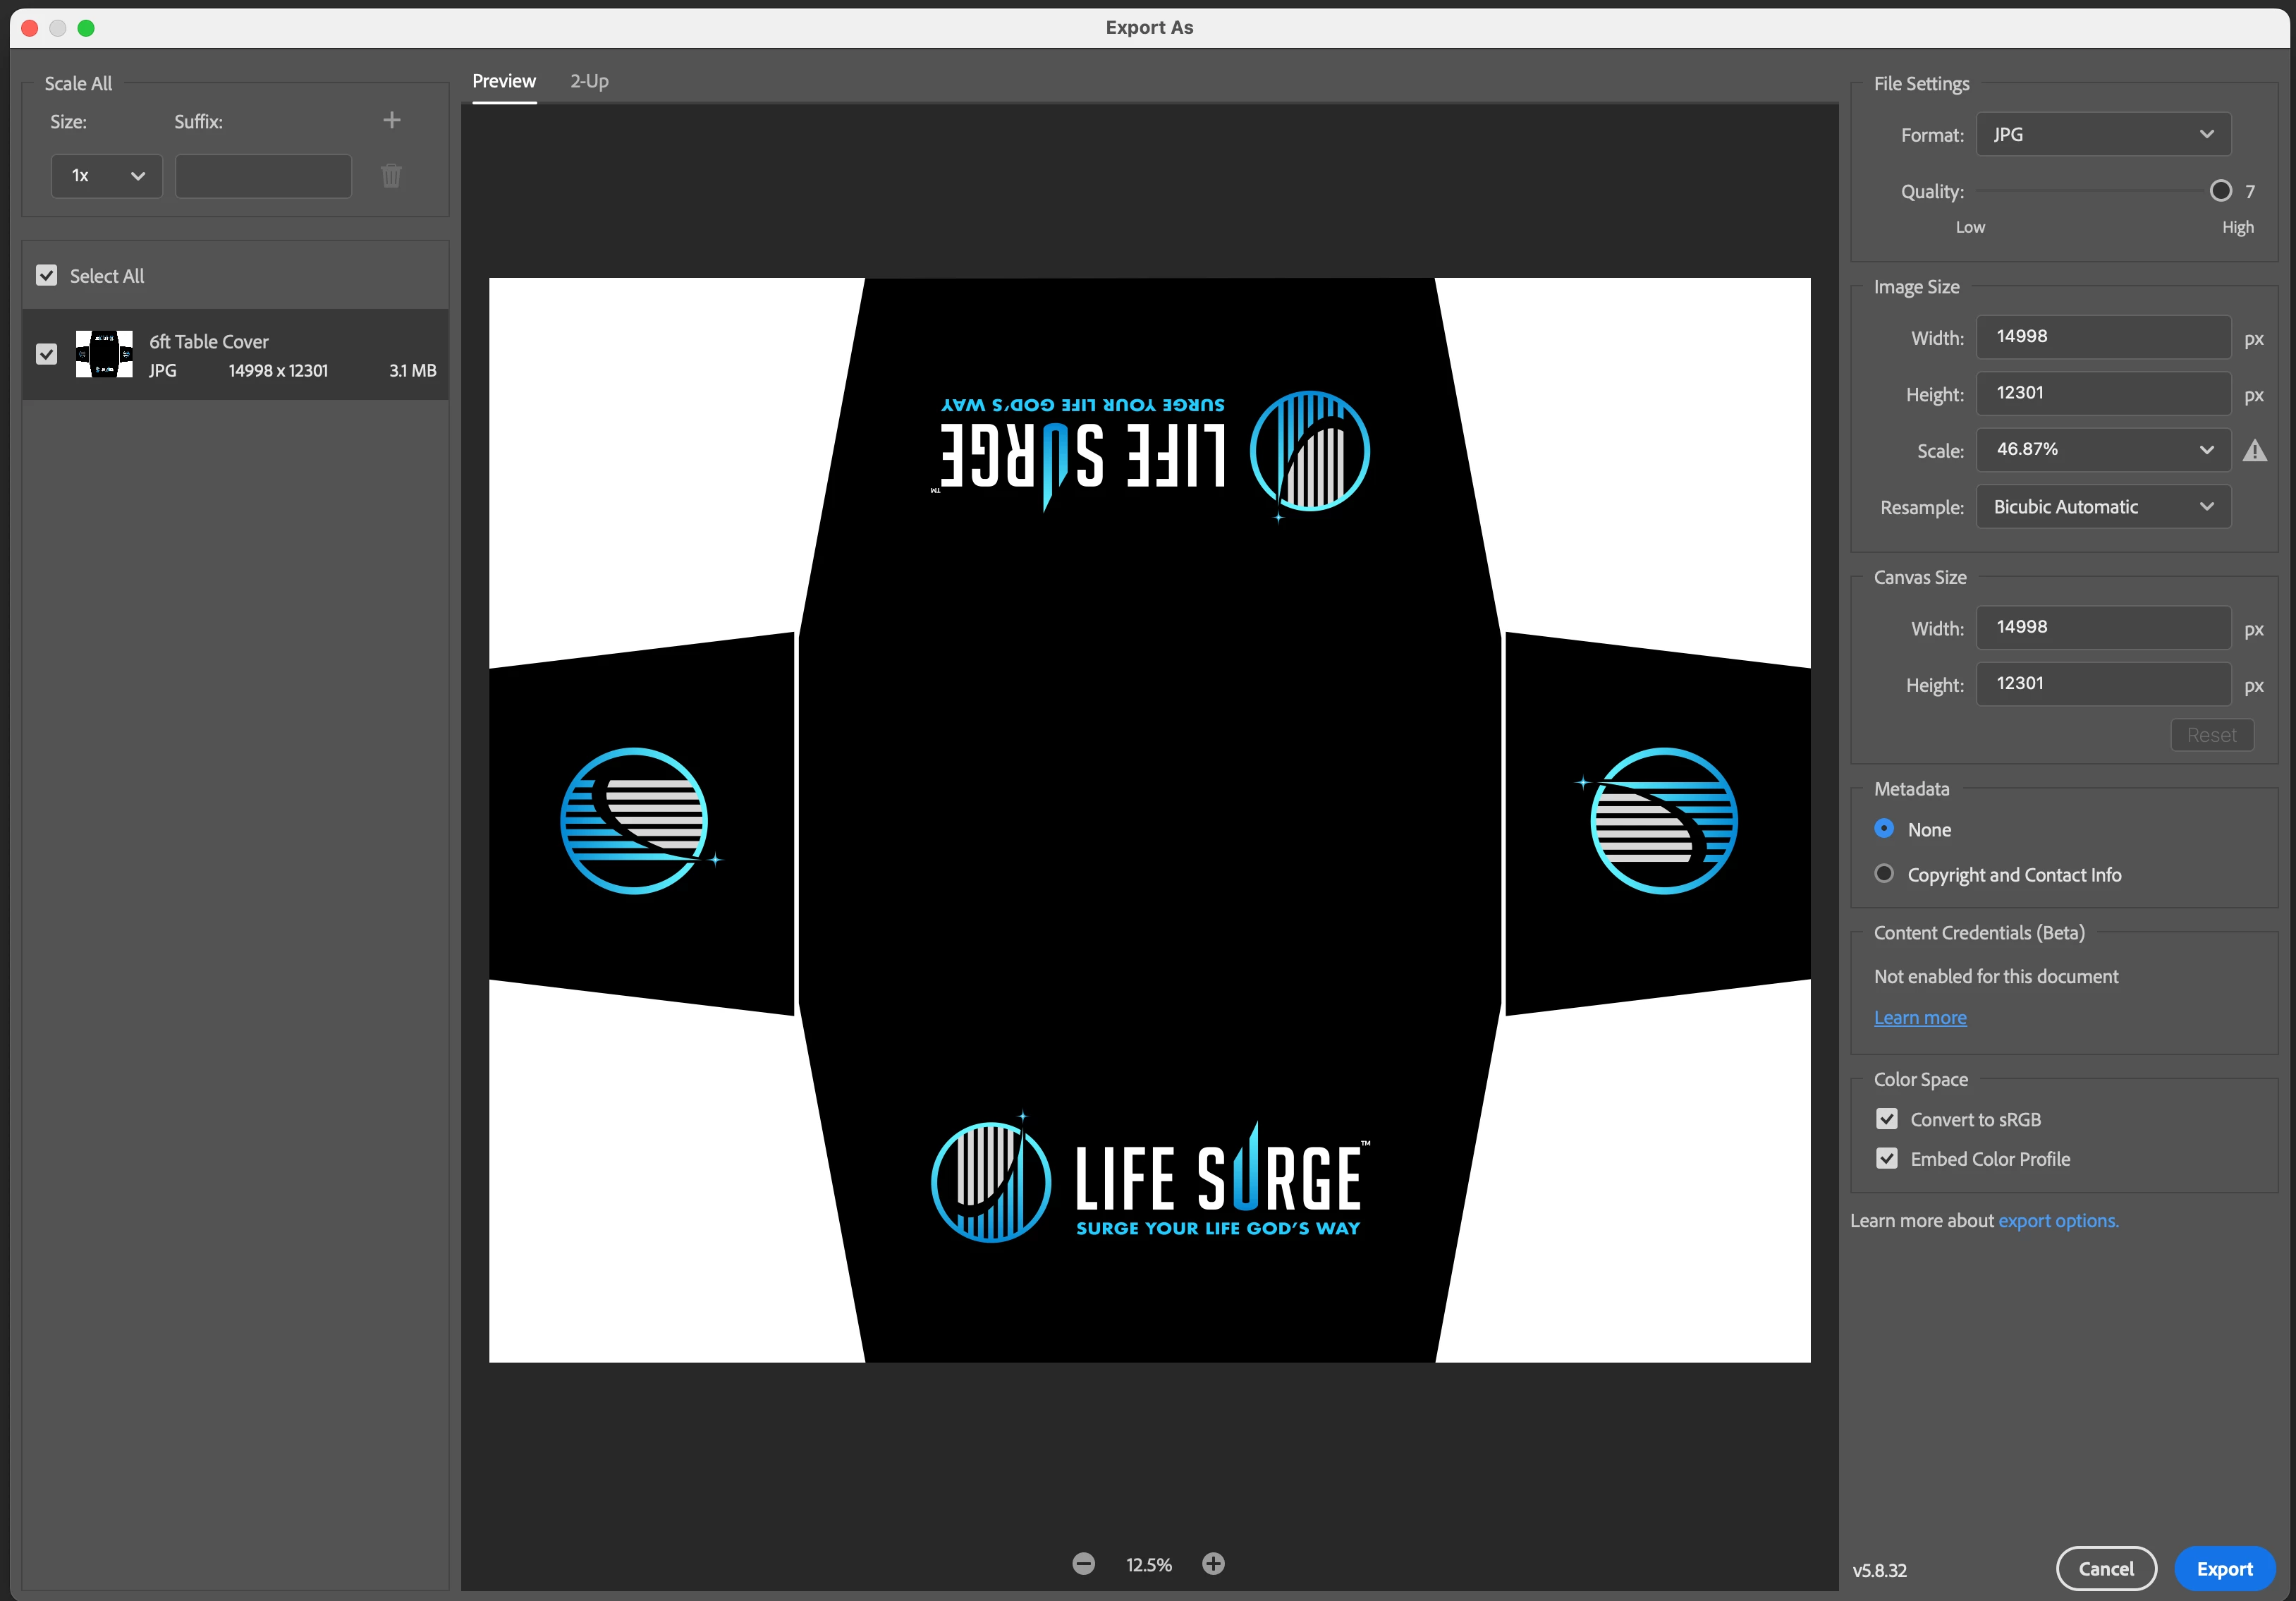Zoom in preview with plus icon
This screenshot has height=1601, width=2296.
click(x=1213, y=1563)
